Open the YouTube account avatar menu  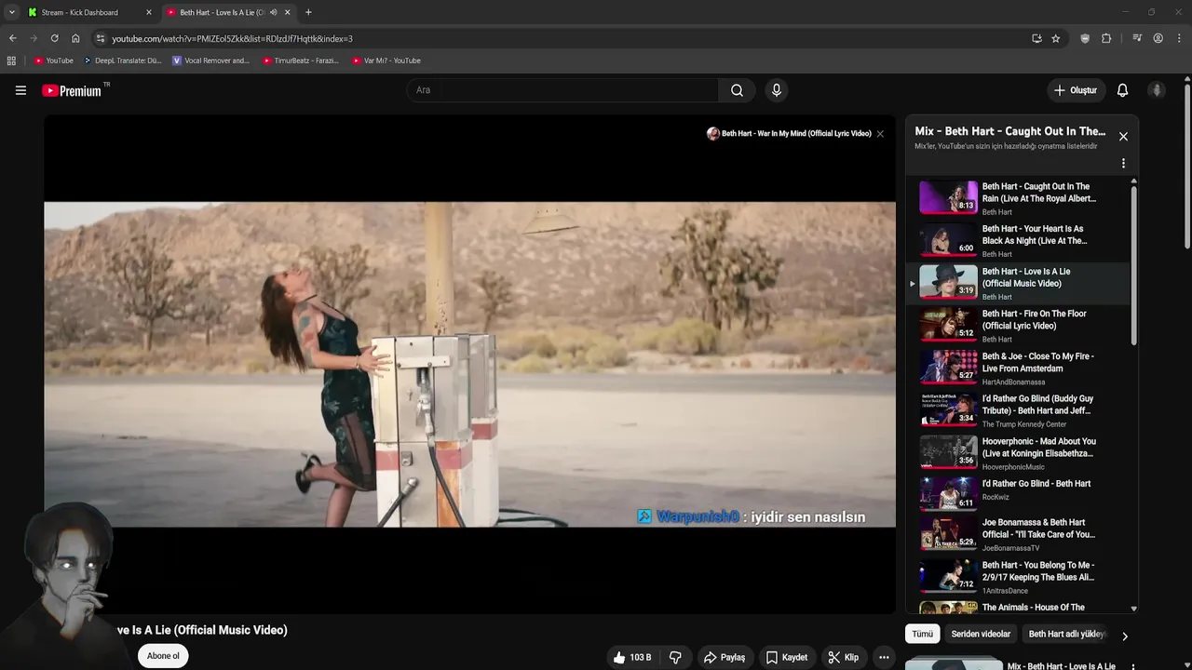pos(1157,90)
